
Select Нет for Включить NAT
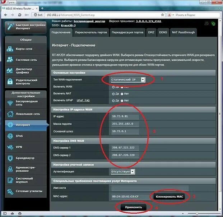coord(122,94)
